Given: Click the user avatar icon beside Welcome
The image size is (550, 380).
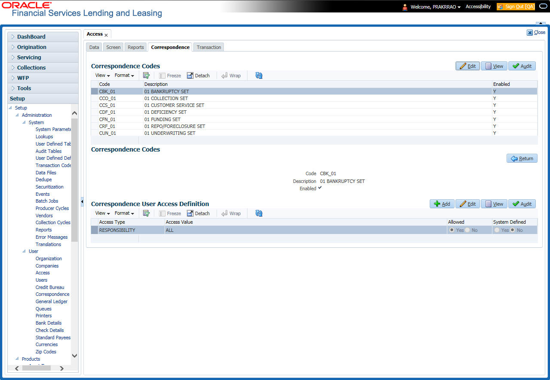Looking at the screenshot, I should [405, 7].
